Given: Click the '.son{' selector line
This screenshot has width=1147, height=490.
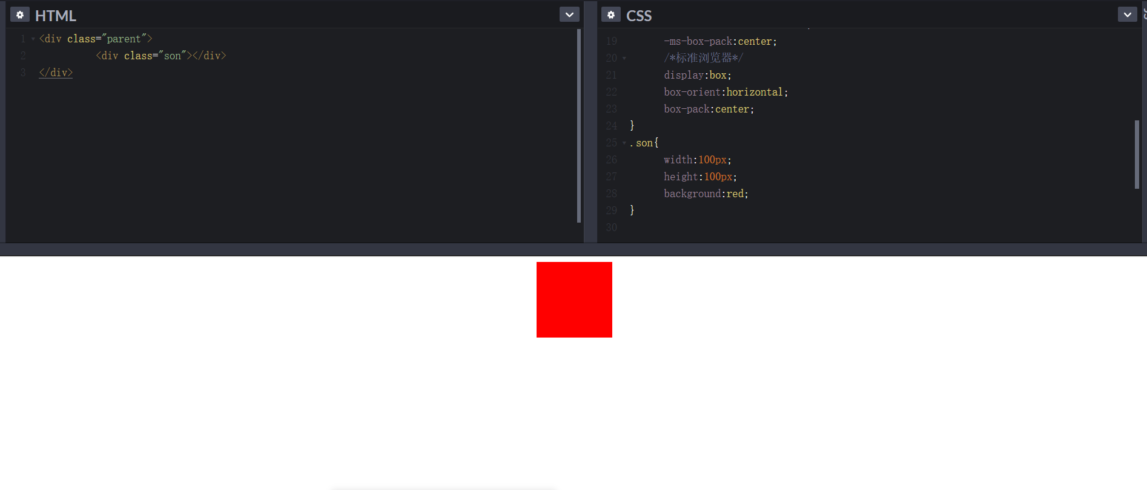Looking at the screenshot, I should pyautogui.click(x=644, y=143).
